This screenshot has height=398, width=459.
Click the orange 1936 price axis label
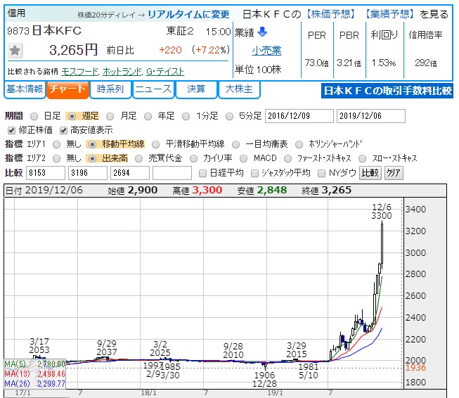415,368
